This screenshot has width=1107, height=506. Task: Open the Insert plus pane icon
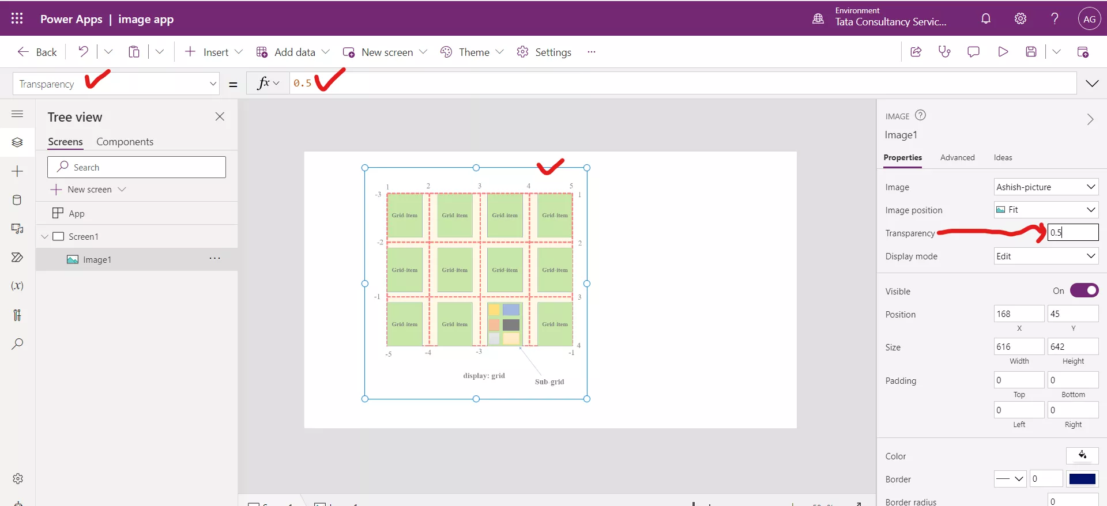tap(17, 171)
